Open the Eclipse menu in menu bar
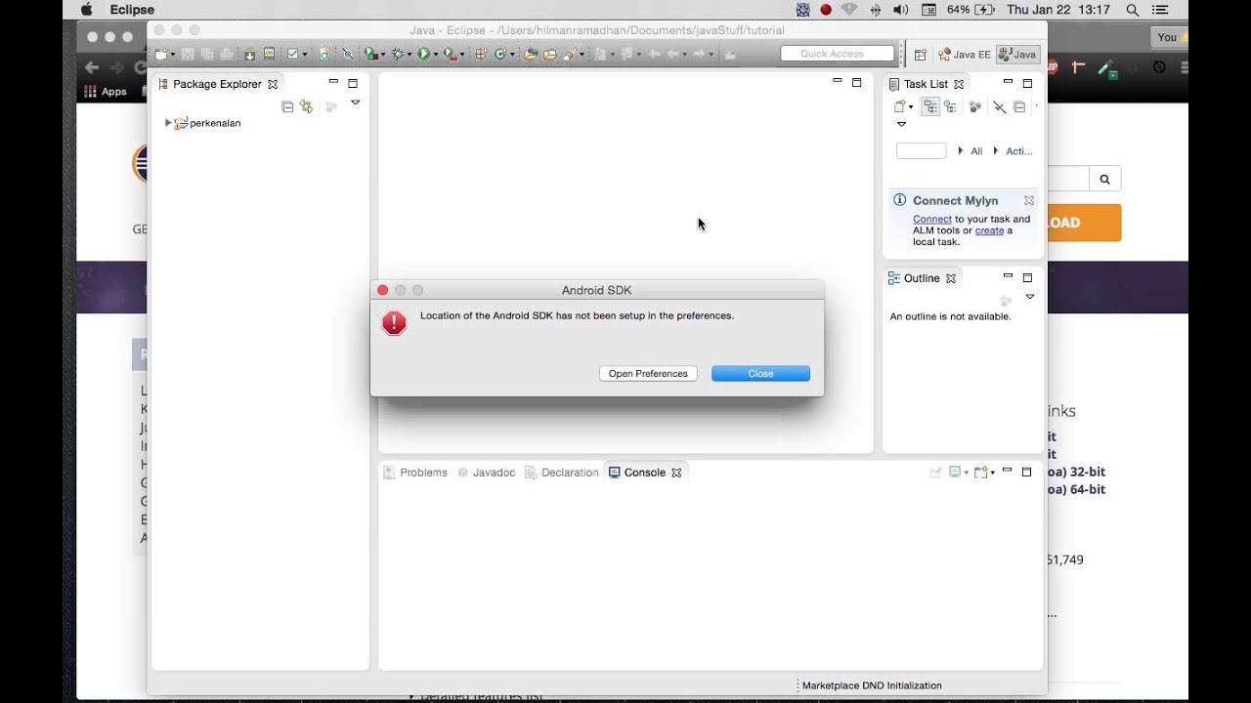This screenshot has height=703, width=1251. tap(132, 10)
